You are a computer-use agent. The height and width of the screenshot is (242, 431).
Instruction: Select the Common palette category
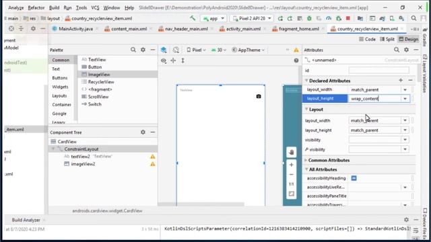click(61, 60)
